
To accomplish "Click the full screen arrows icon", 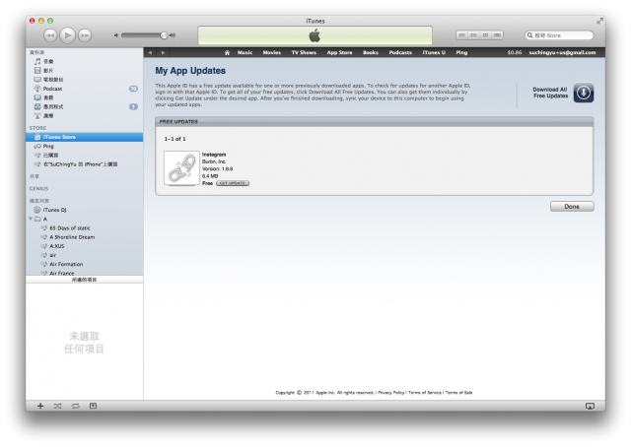I will coord(599,21).
